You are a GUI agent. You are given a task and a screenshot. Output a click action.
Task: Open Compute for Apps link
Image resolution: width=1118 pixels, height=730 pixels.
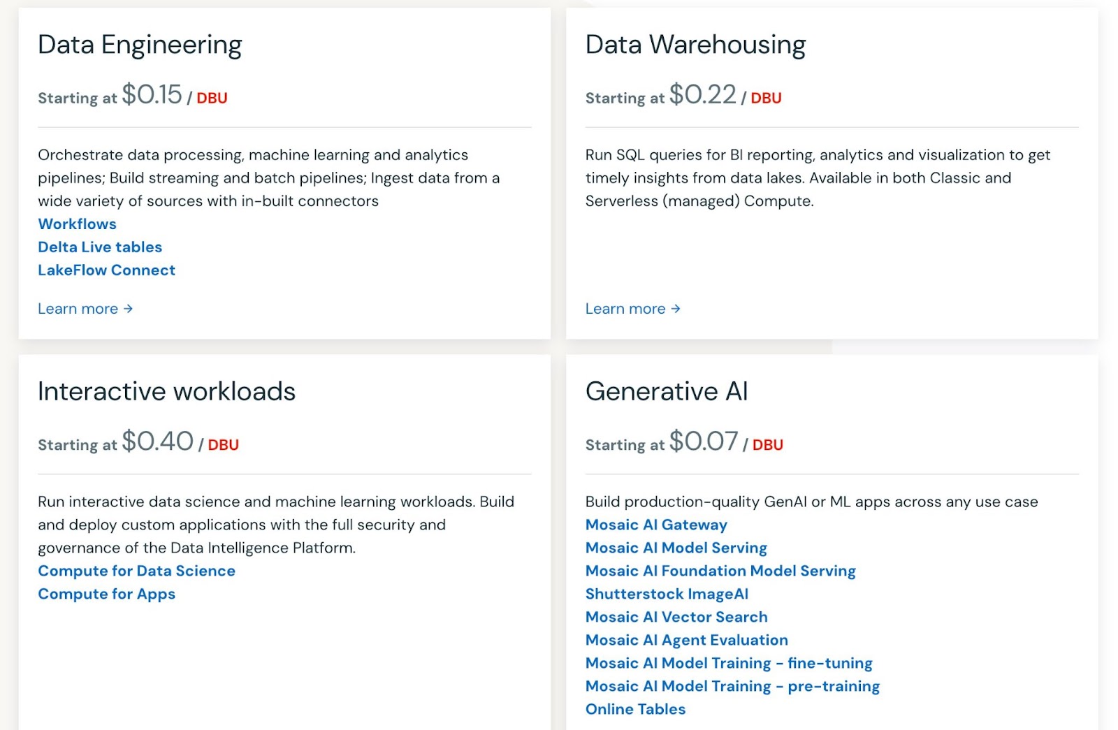pyautogui.click(x=106, y=594)
